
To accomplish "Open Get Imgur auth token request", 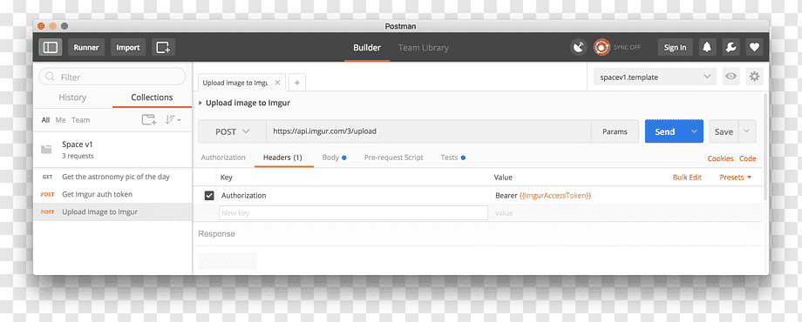I will 112,194.
